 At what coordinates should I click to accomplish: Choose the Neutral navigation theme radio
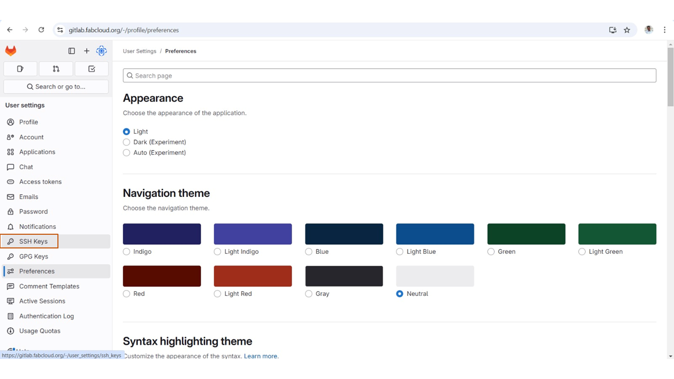tap(400, 294)
